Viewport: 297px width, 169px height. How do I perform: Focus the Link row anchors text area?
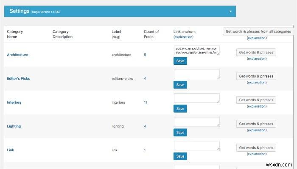(197, 146)
